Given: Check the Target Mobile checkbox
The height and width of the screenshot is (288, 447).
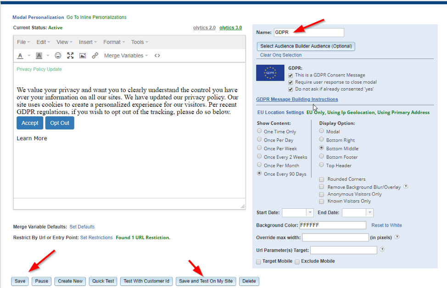Looking at the screenshot, I should [259, 261].
